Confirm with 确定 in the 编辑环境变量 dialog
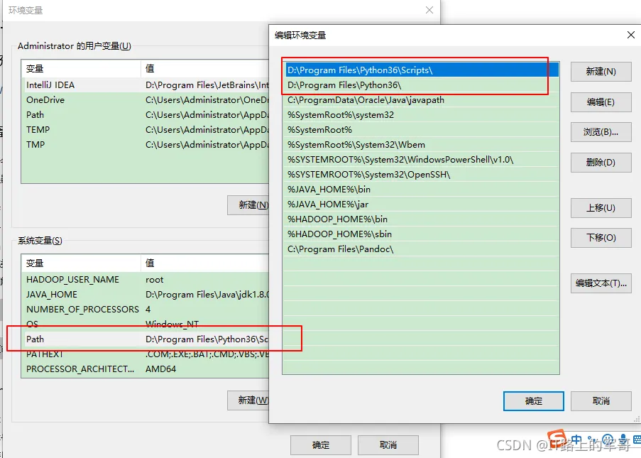This screenshot has height=458, width=641. (534, 401)
